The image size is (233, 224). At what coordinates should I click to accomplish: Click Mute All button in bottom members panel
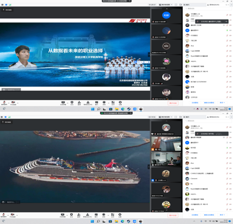(x=195, y=215)
